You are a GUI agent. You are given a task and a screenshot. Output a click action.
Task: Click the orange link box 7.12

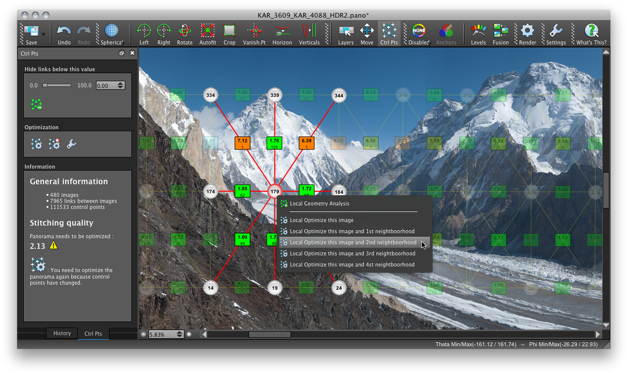pyautogui.click(x=243, y=143)
